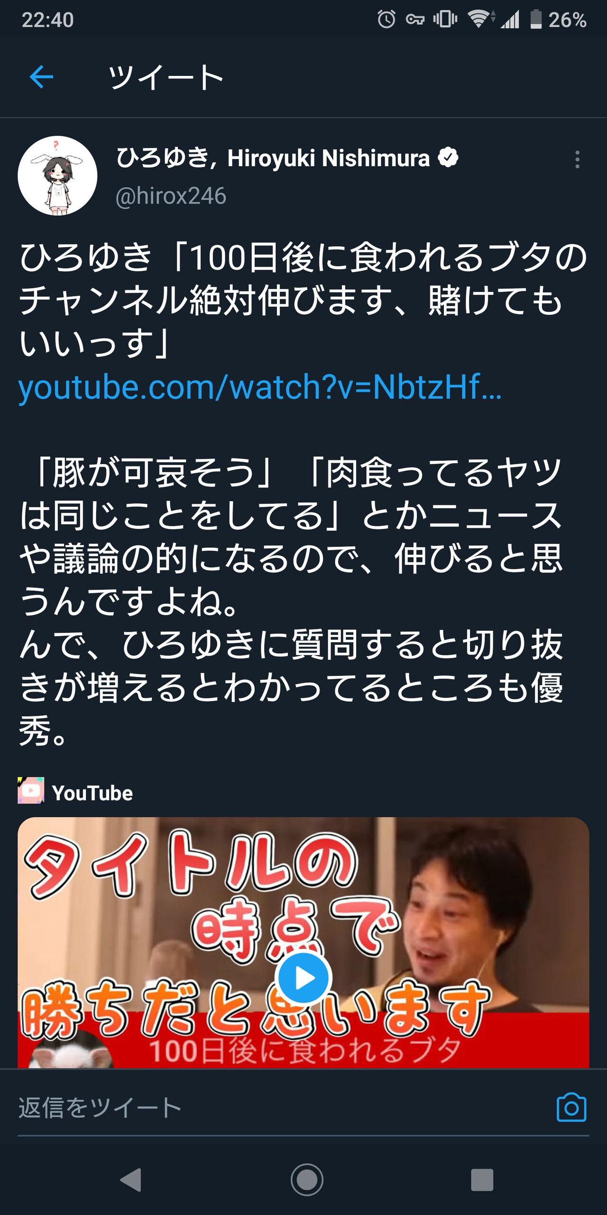This screenshot has height=1215, width=607.
Task: Open the youtube.com/watch link
Action: click(260, 387)
